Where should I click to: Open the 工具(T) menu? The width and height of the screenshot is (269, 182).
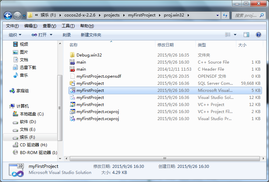click(x=68, y=26)
